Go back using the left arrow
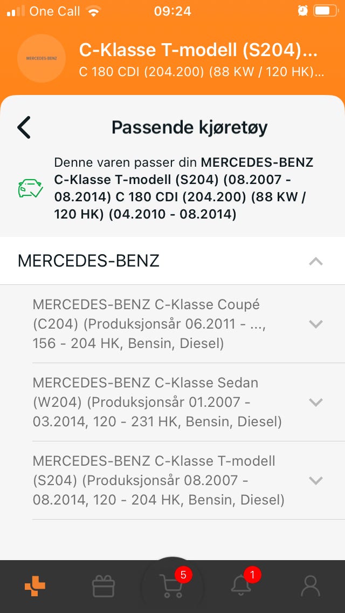This screenshot has height=613, width=345. pyautogui.click(x=23, y=127)
